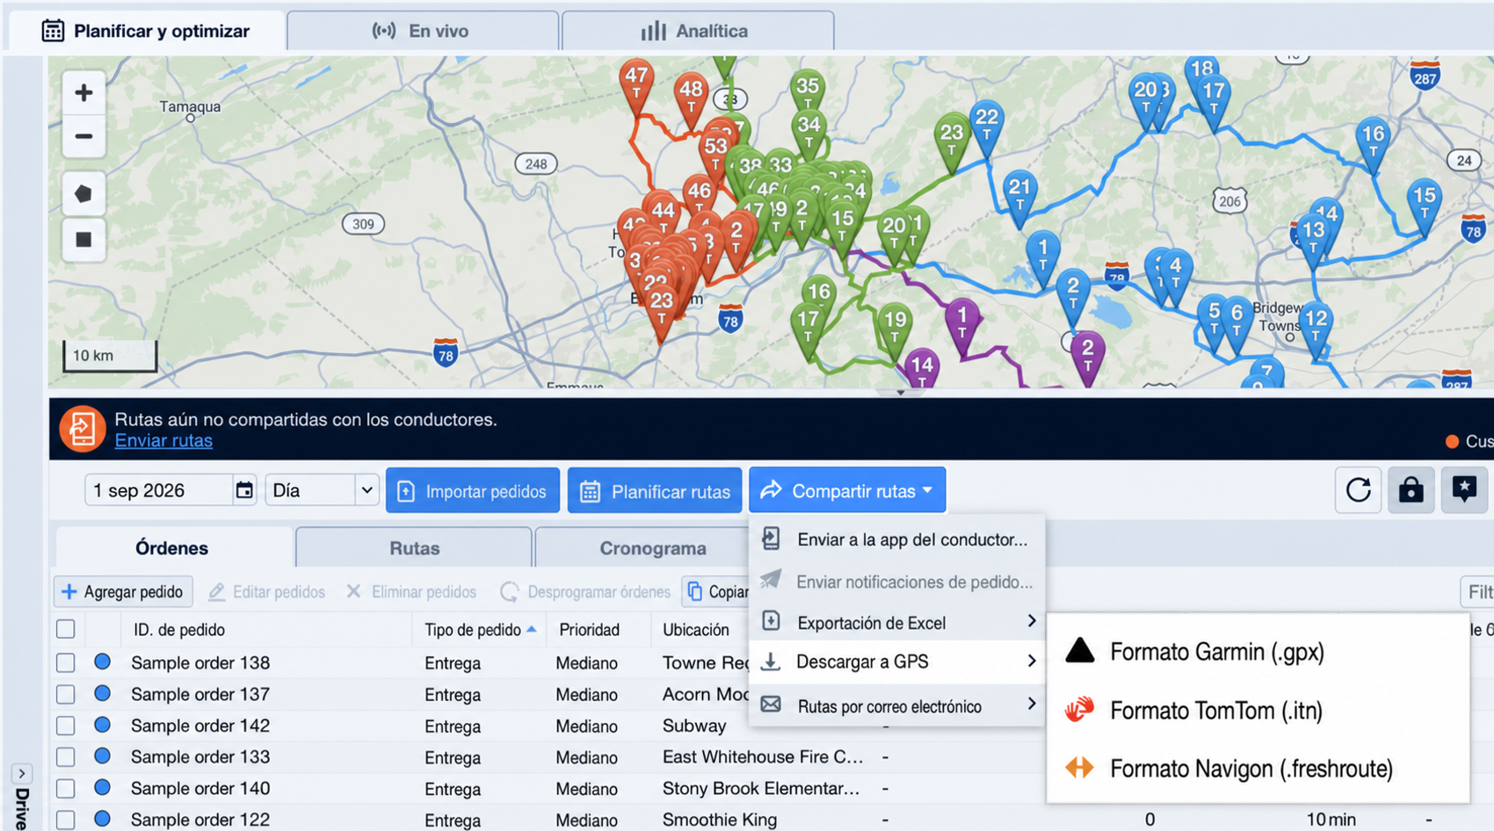Click the paper-plane notifications icon

click(x=771, y=580)
